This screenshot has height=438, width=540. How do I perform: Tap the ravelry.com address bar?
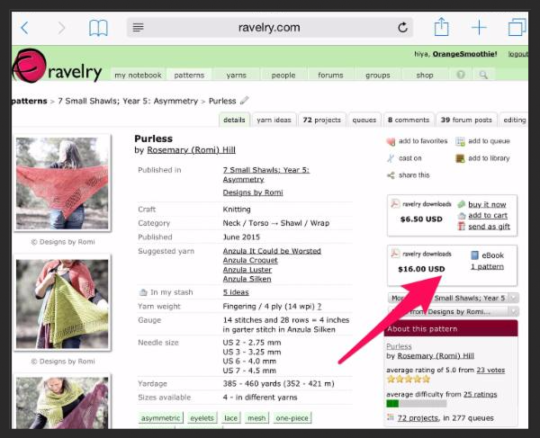coord(270,27)
